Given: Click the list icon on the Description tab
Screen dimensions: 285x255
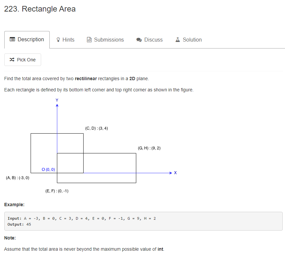Looking at the screenshot, I should click(x=13, y=39).
